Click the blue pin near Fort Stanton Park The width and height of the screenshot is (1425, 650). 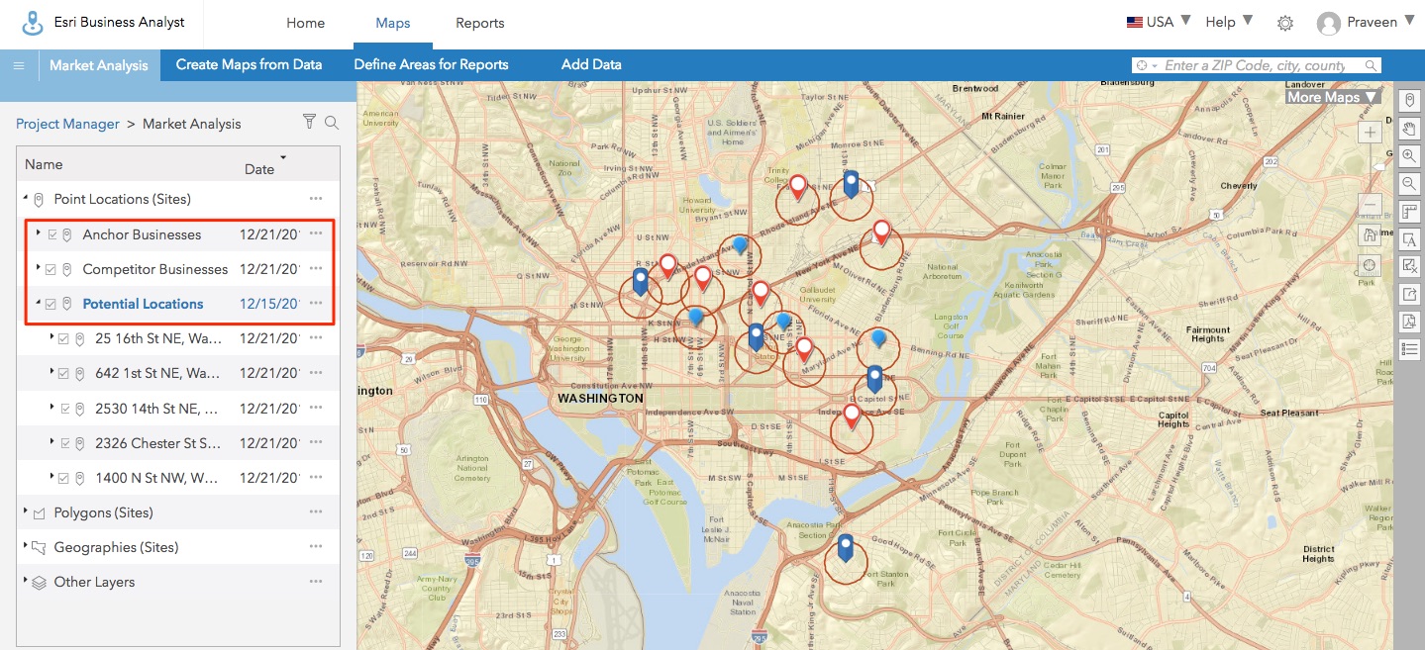[x=845, y=548]
